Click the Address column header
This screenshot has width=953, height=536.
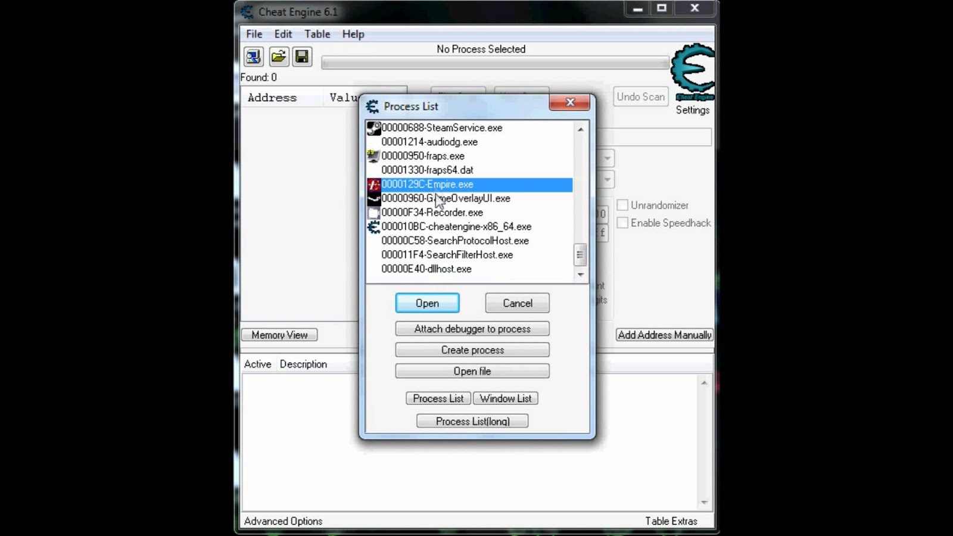click(x=272, y=98)
